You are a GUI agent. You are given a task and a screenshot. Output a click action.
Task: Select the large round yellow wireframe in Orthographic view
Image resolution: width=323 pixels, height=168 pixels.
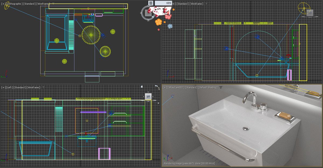tap(91, 35)
